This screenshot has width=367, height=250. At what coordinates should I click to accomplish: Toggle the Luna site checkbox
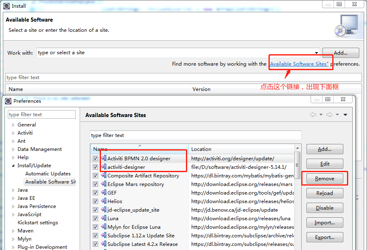coord(95,219)
